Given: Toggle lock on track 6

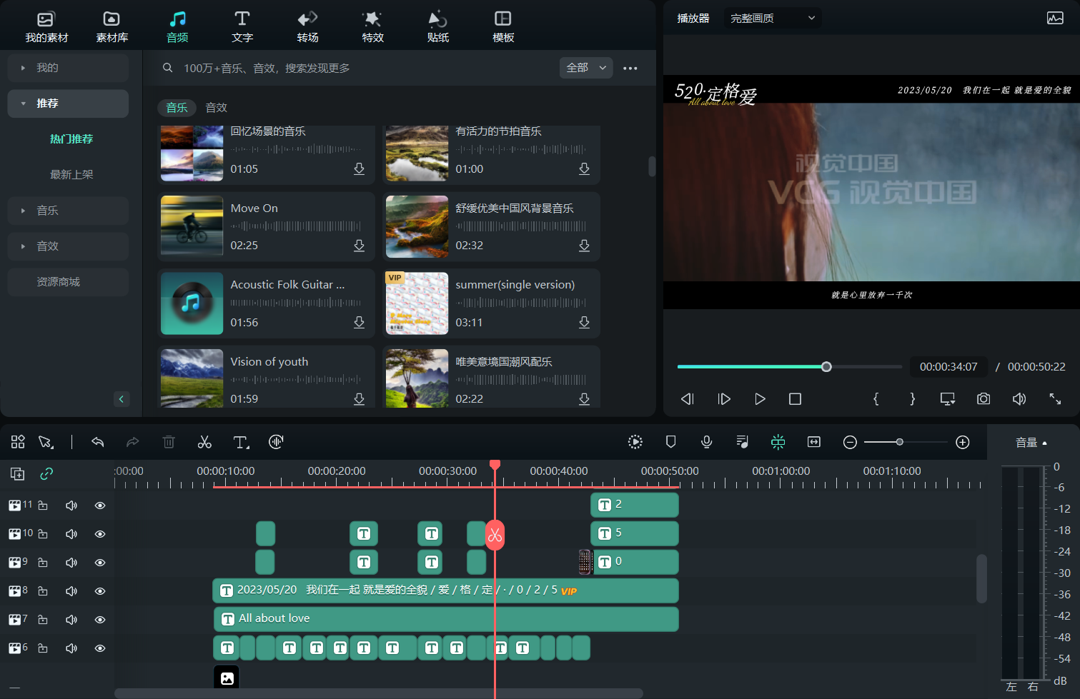Looking at the screenshot, I should coord(43,648).
